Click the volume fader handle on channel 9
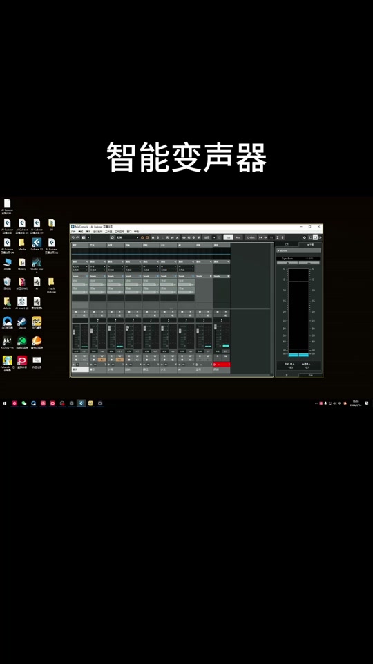373x664 pixels. (x=216, y=326)
